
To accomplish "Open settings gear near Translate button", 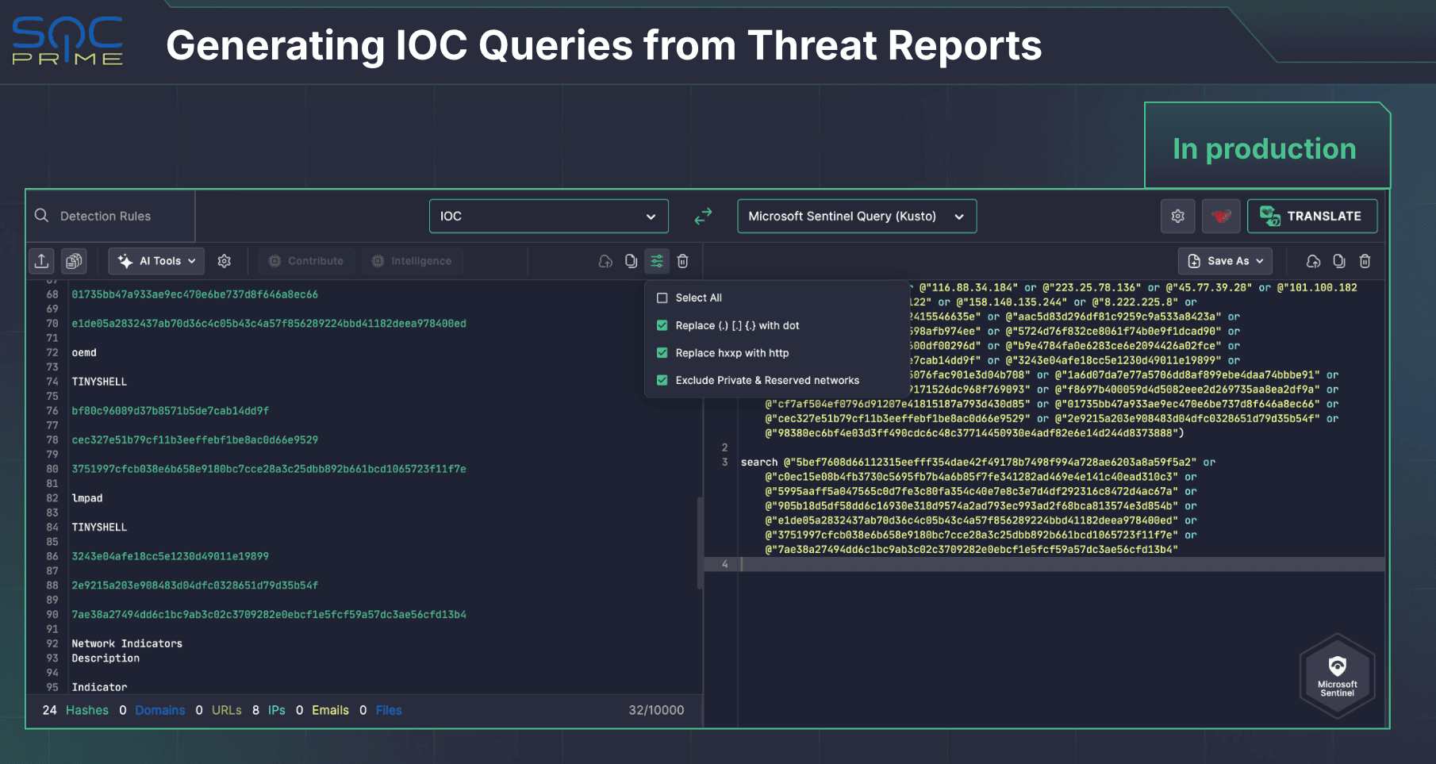I will click(x=1178, y=216).
